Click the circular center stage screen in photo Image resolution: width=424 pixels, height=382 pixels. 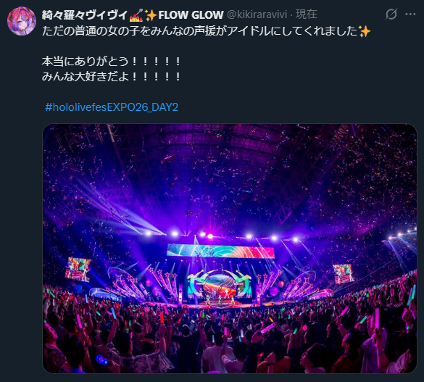point(221,286)
